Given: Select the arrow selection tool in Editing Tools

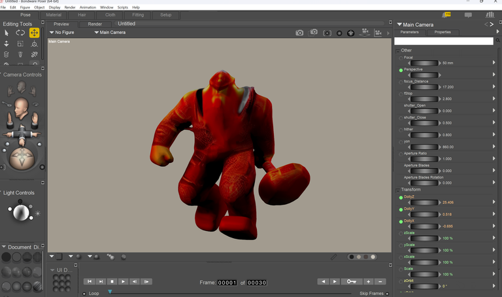Looking at the screenshot, I should pyautogui.click(x=7, y=33).
